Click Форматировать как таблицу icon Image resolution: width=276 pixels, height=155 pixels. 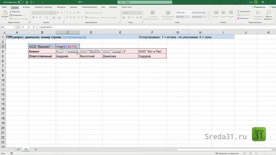[168, 12]
